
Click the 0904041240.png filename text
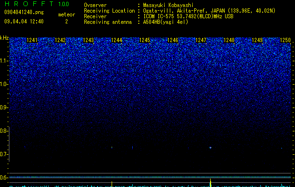[24, 12]
